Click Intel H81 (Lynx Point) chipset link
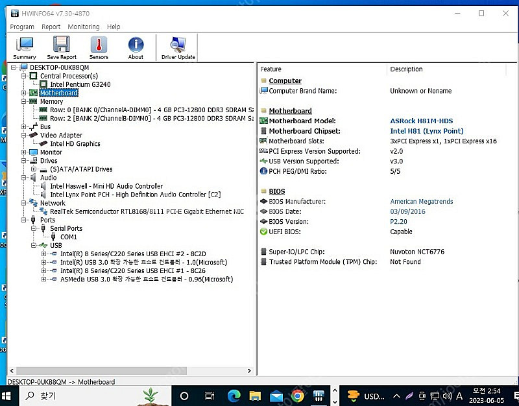This screenshot has width=519, height=406. click(427, 131)
